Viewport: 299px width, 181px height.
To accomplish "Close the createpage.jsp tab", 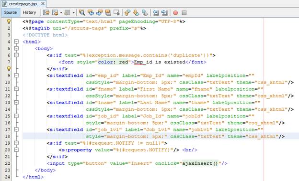I will coord(43,4).
